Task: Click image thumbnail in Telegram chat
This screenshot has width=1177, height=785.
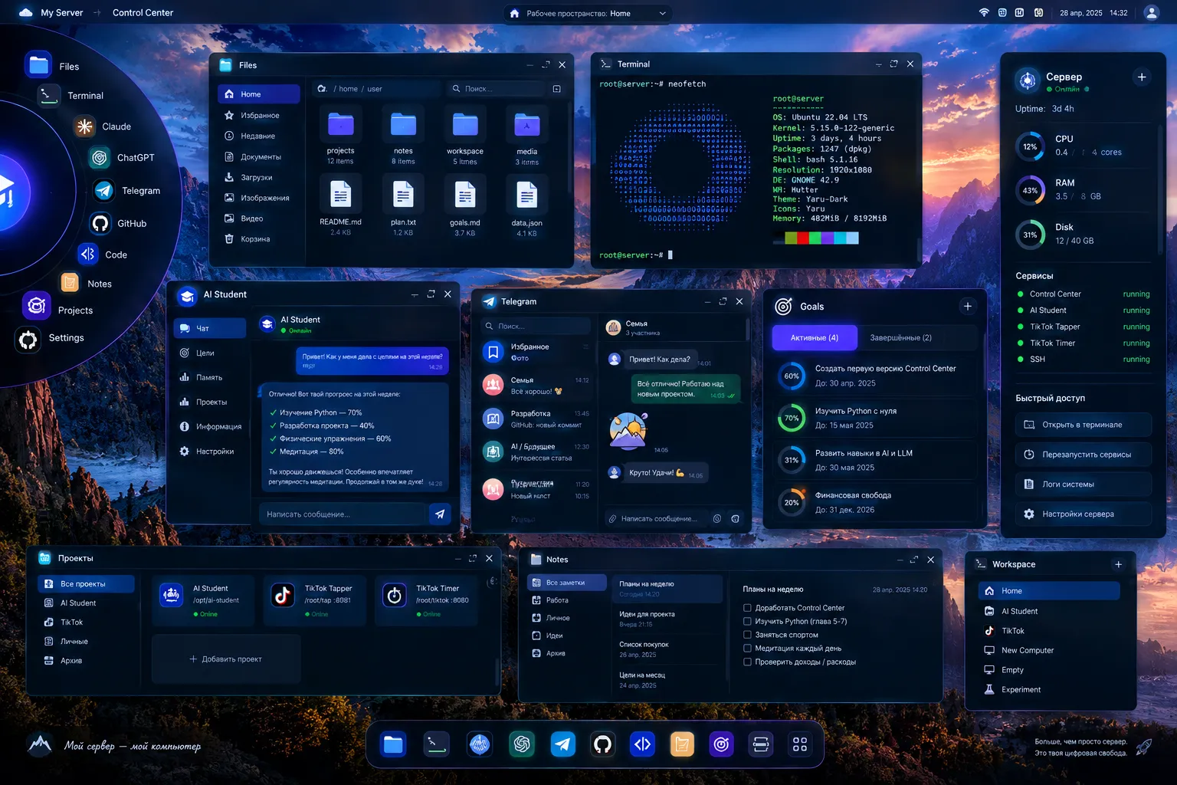Action: click(x=628, y=431)
